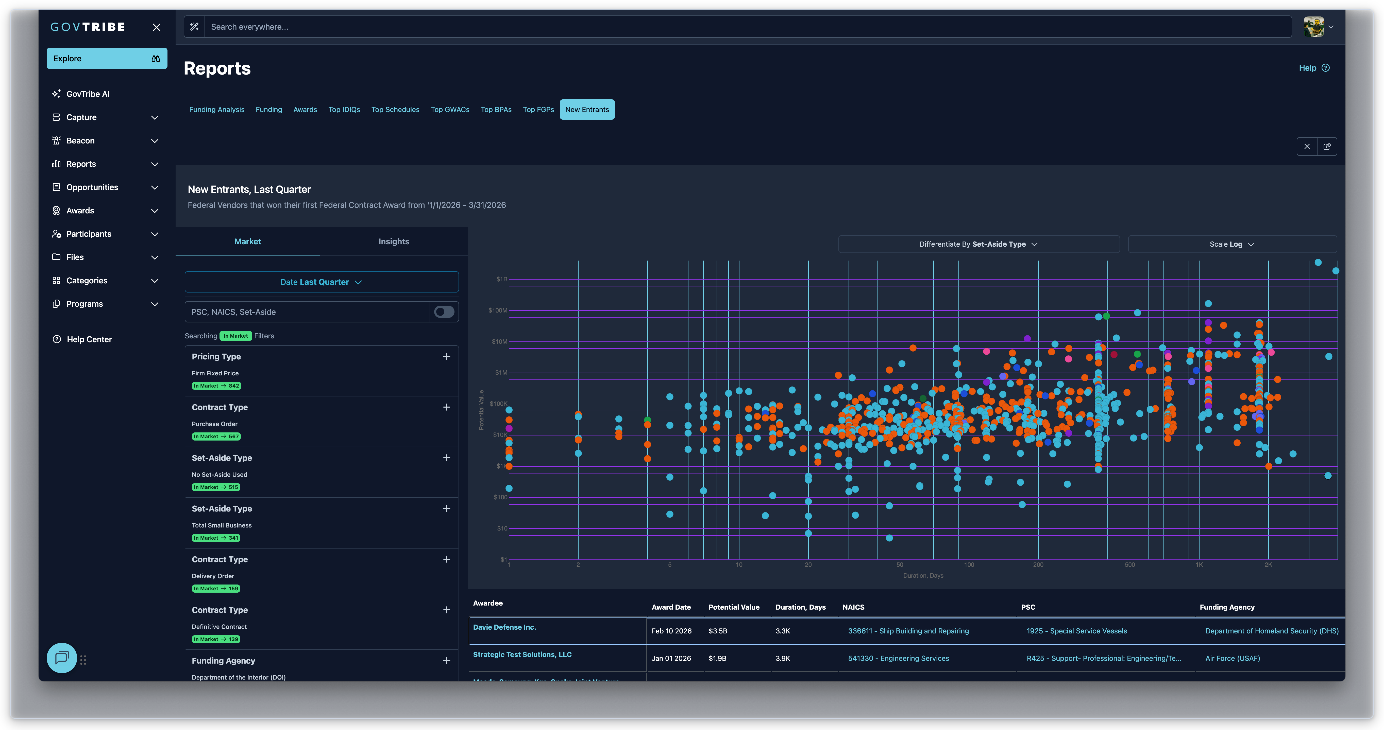Click the Reports bar chart icon
The width and height of the screenshot is (1384, 730).
click(56, 164)
